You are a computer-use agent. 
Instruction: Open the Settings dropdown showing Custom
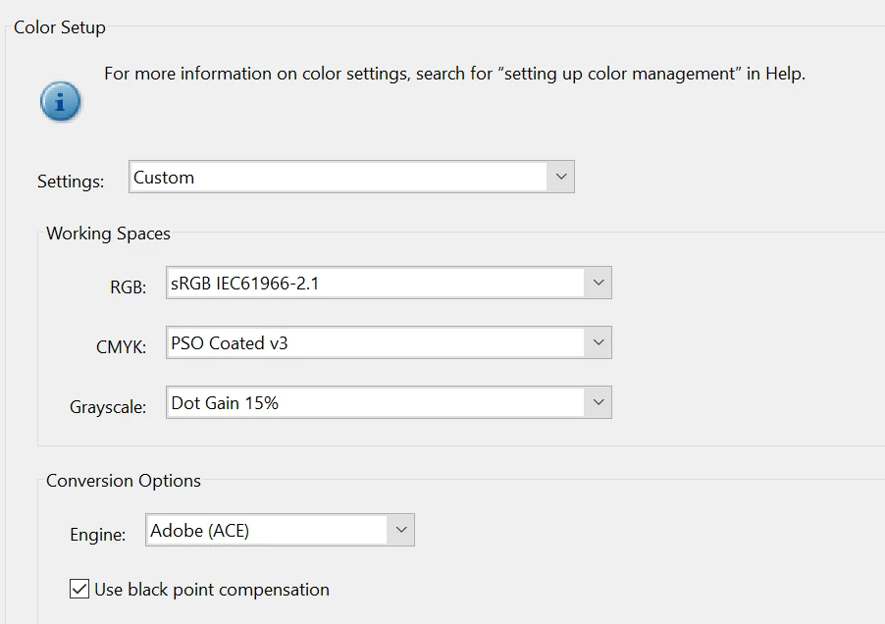pos(351,177)
